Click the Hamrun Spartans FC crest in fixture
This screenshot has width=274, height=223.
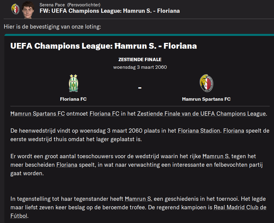click(206, 83)
